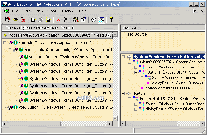Click the 'No Source' text
Screen dimensions: 207x135
pos(138,34)
